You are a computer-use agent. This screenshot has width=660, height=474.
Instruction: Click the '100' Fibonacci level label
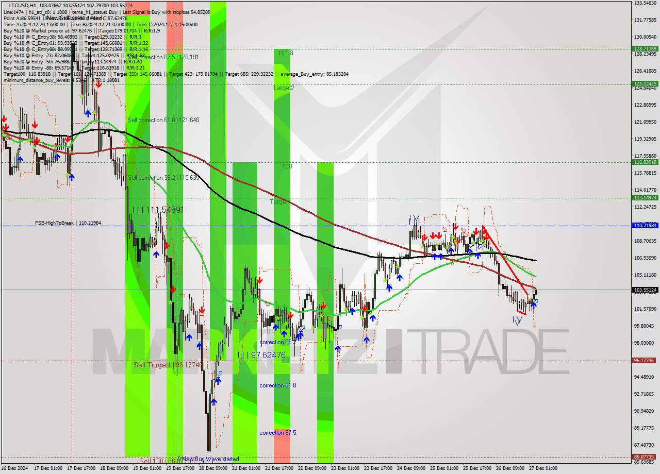tap(287, 166)
